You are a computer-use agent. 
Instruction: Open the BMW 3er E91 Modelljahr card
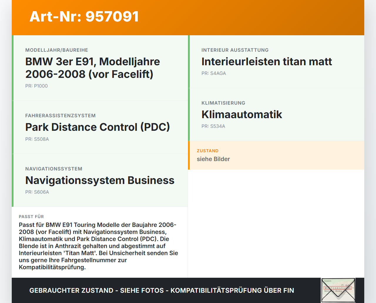(x=100, y=67)
